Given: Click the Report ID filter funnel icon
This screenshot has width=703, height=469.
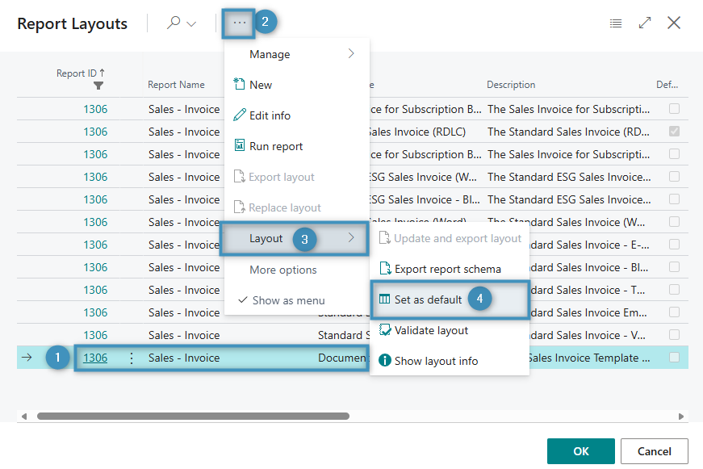Looking at the screenshot, I should tap(98, 86).
